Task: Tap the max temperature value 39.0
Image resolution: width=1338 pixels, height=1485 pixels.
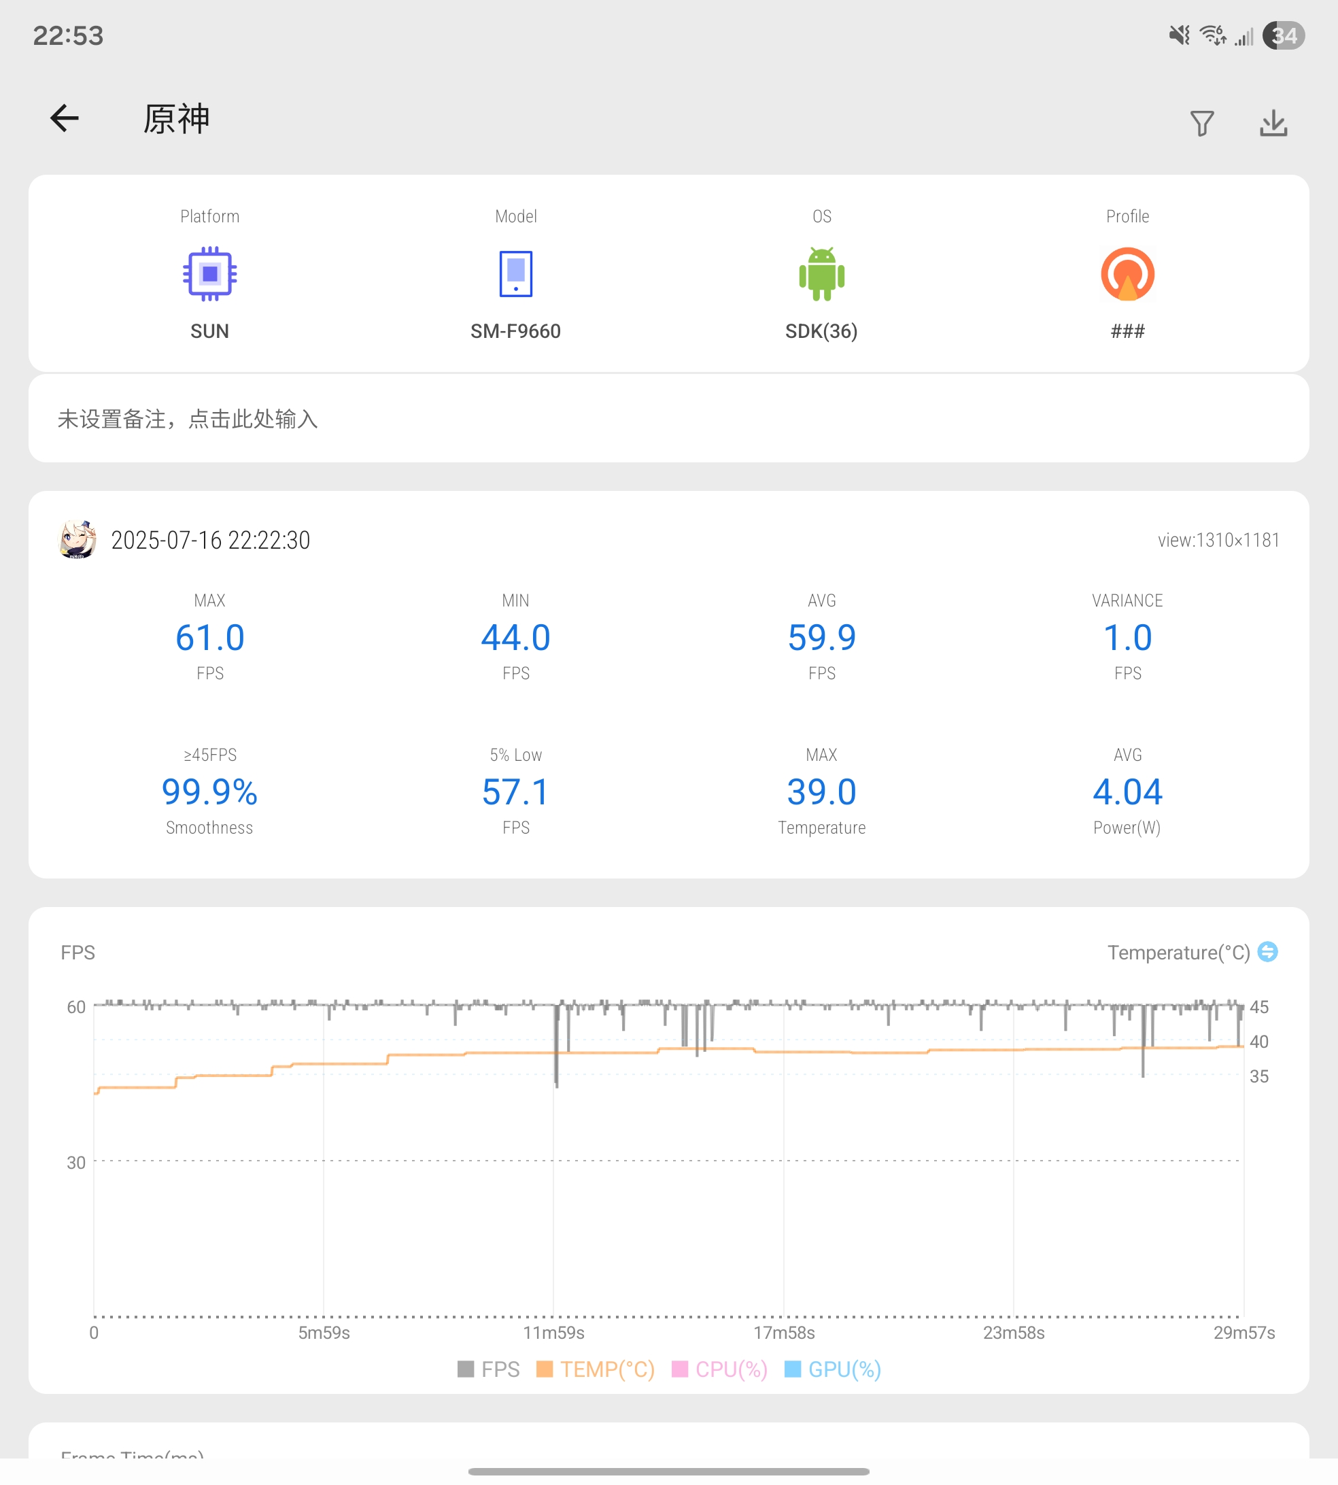Action: 822,791
